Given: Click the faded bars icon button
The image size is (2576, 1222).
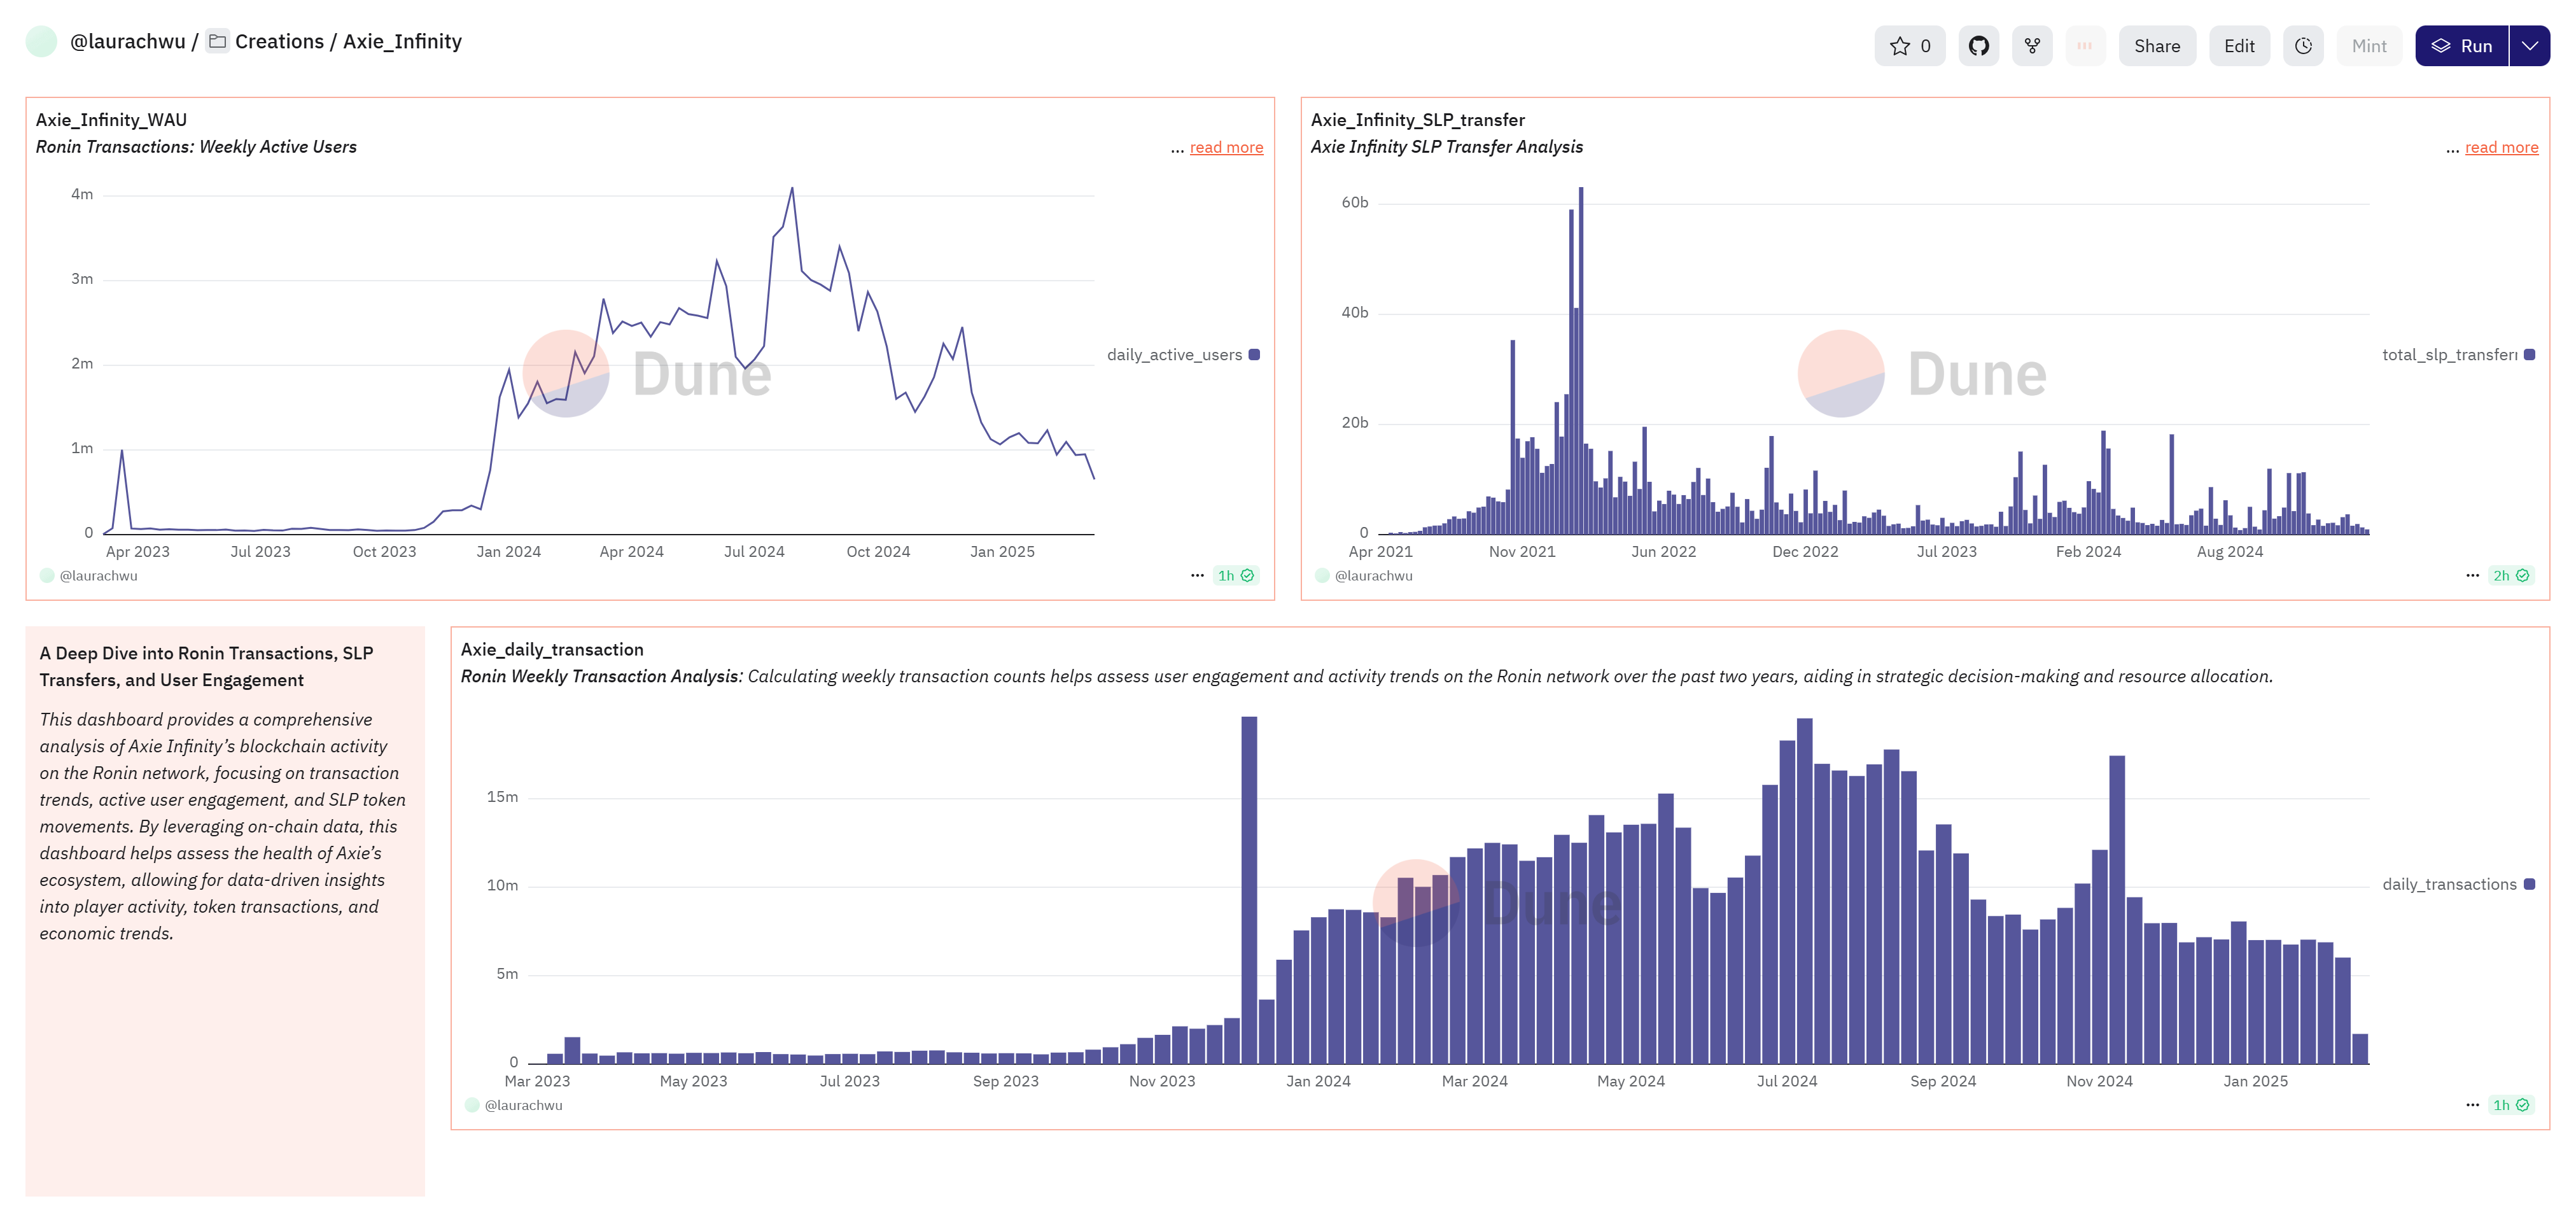Looking at the screenshot, I should [x=2084, y=46].
